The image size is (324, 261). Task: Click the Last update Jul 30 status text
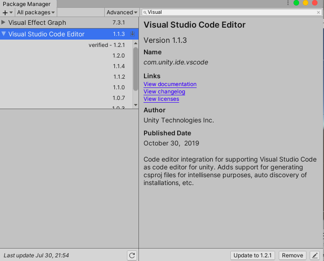(x=36, y=255)
